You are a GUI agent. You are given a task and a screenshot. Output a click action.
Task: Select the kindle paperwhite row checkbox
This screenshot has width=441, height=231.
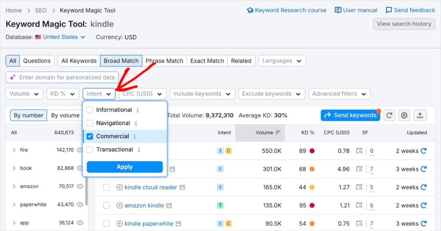point(106,224)
